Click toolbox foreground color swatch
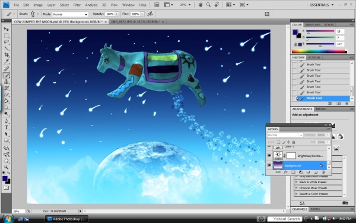Screen dimensions: 356x223 point(5,178)
